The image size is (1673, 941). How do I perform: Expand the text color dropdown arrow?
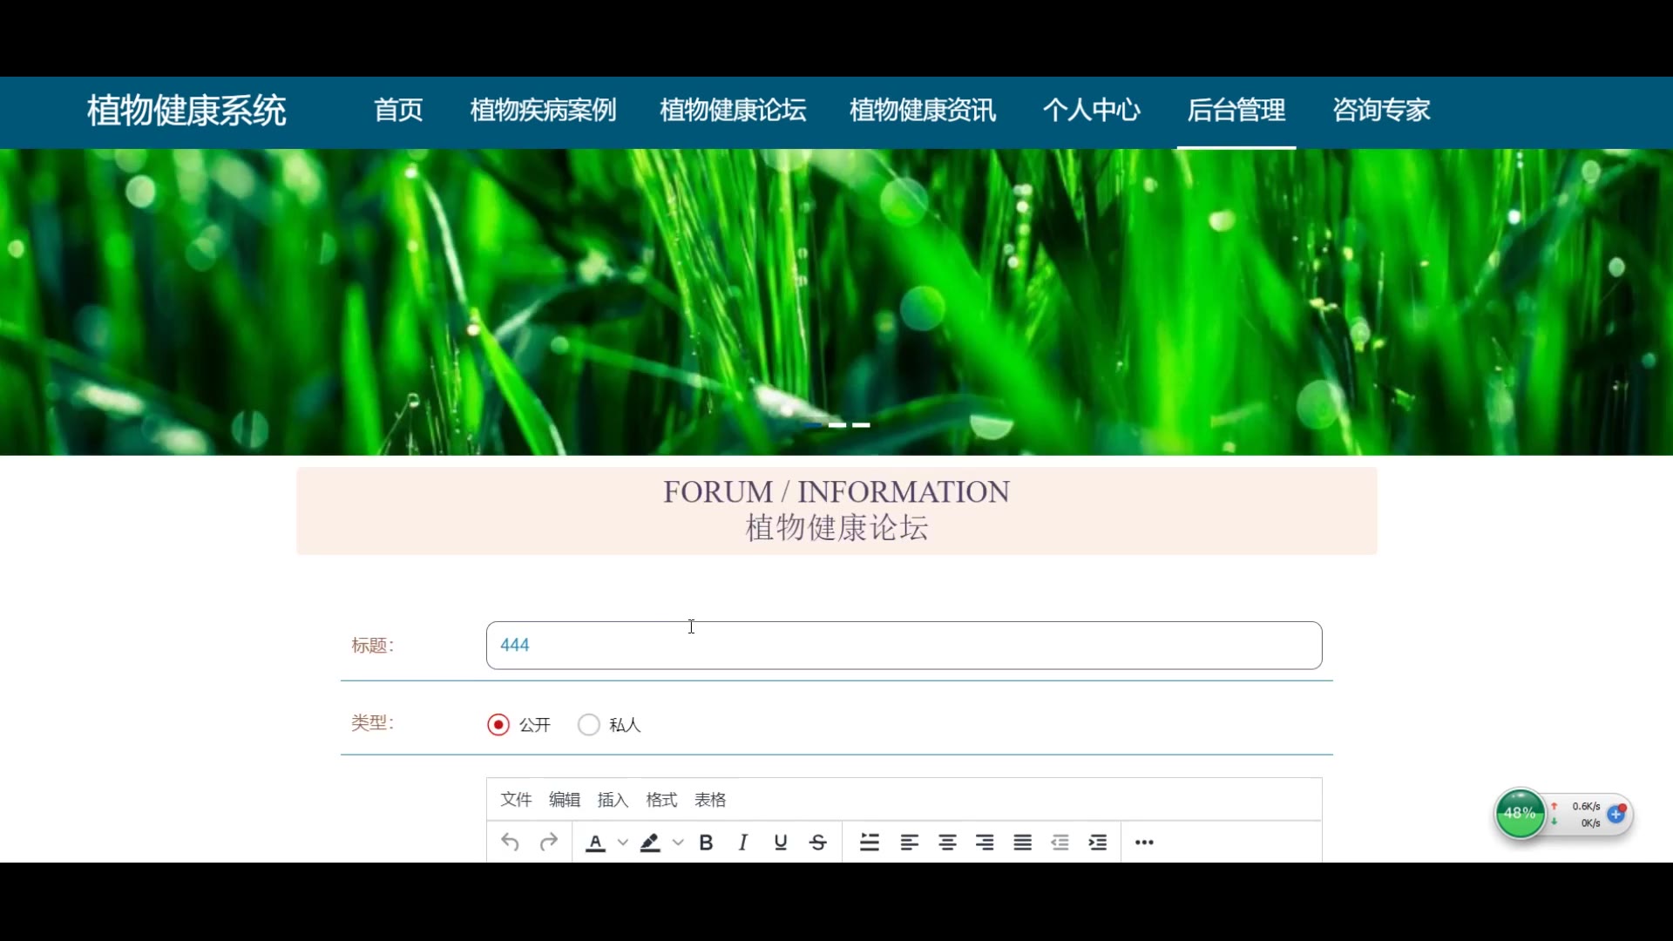623,843
